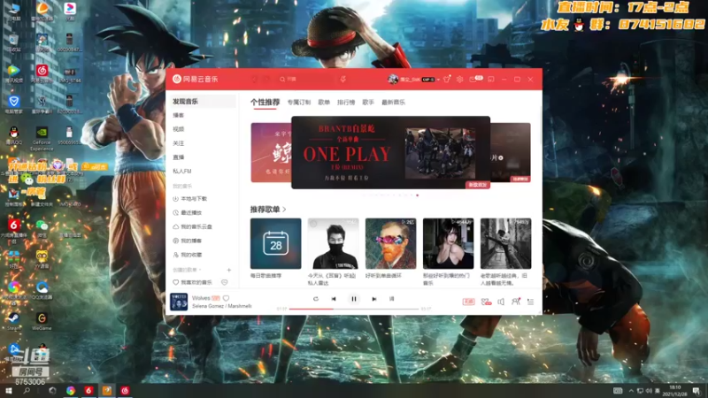Open artist Selena Gomez / Marshmello link
This screenshot has width=708, height=398.
click(x=222, y=306)
